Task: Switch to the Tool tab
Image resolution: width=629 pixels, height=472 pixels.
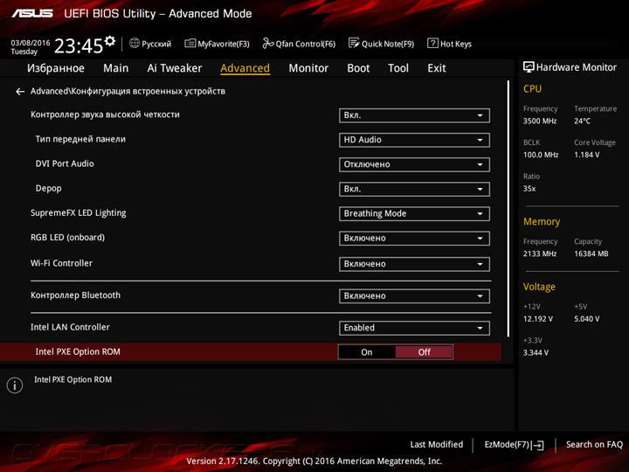Action: click(398, 68)
